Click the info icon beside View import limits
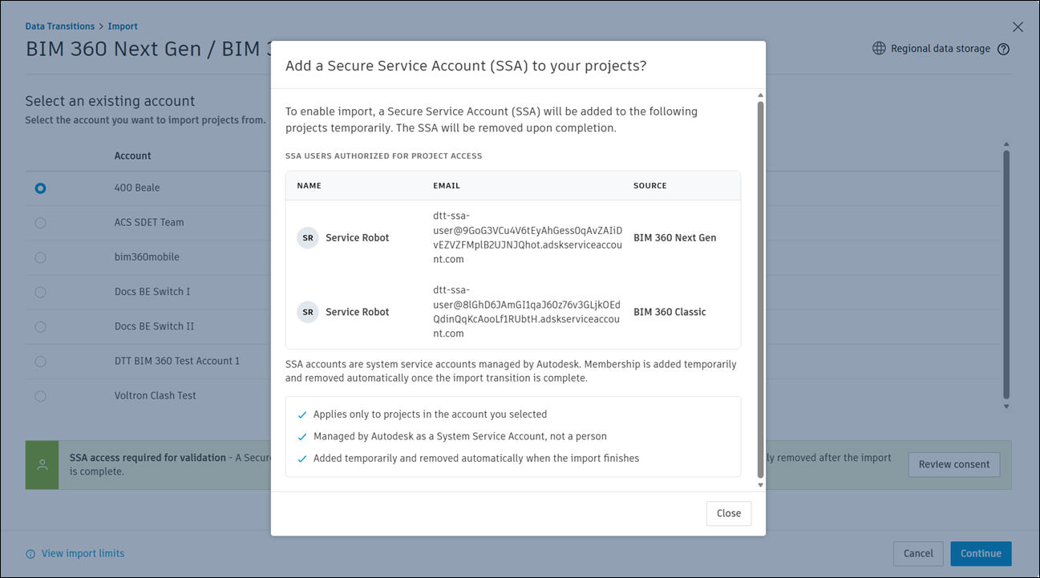Screen dimensions: 1040x578 (x=30, y=554)
